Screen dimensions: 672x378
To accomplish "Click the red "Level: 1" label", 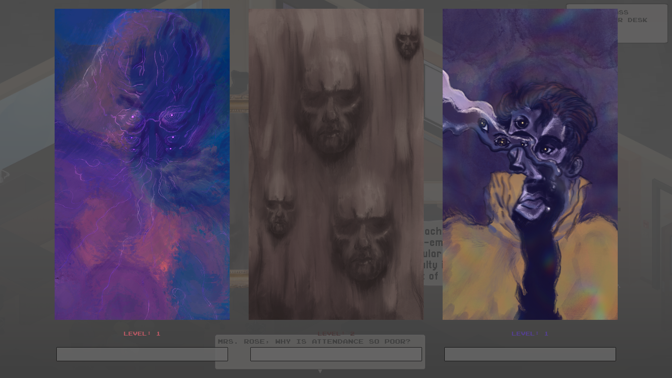I will [x=142, y=334].
